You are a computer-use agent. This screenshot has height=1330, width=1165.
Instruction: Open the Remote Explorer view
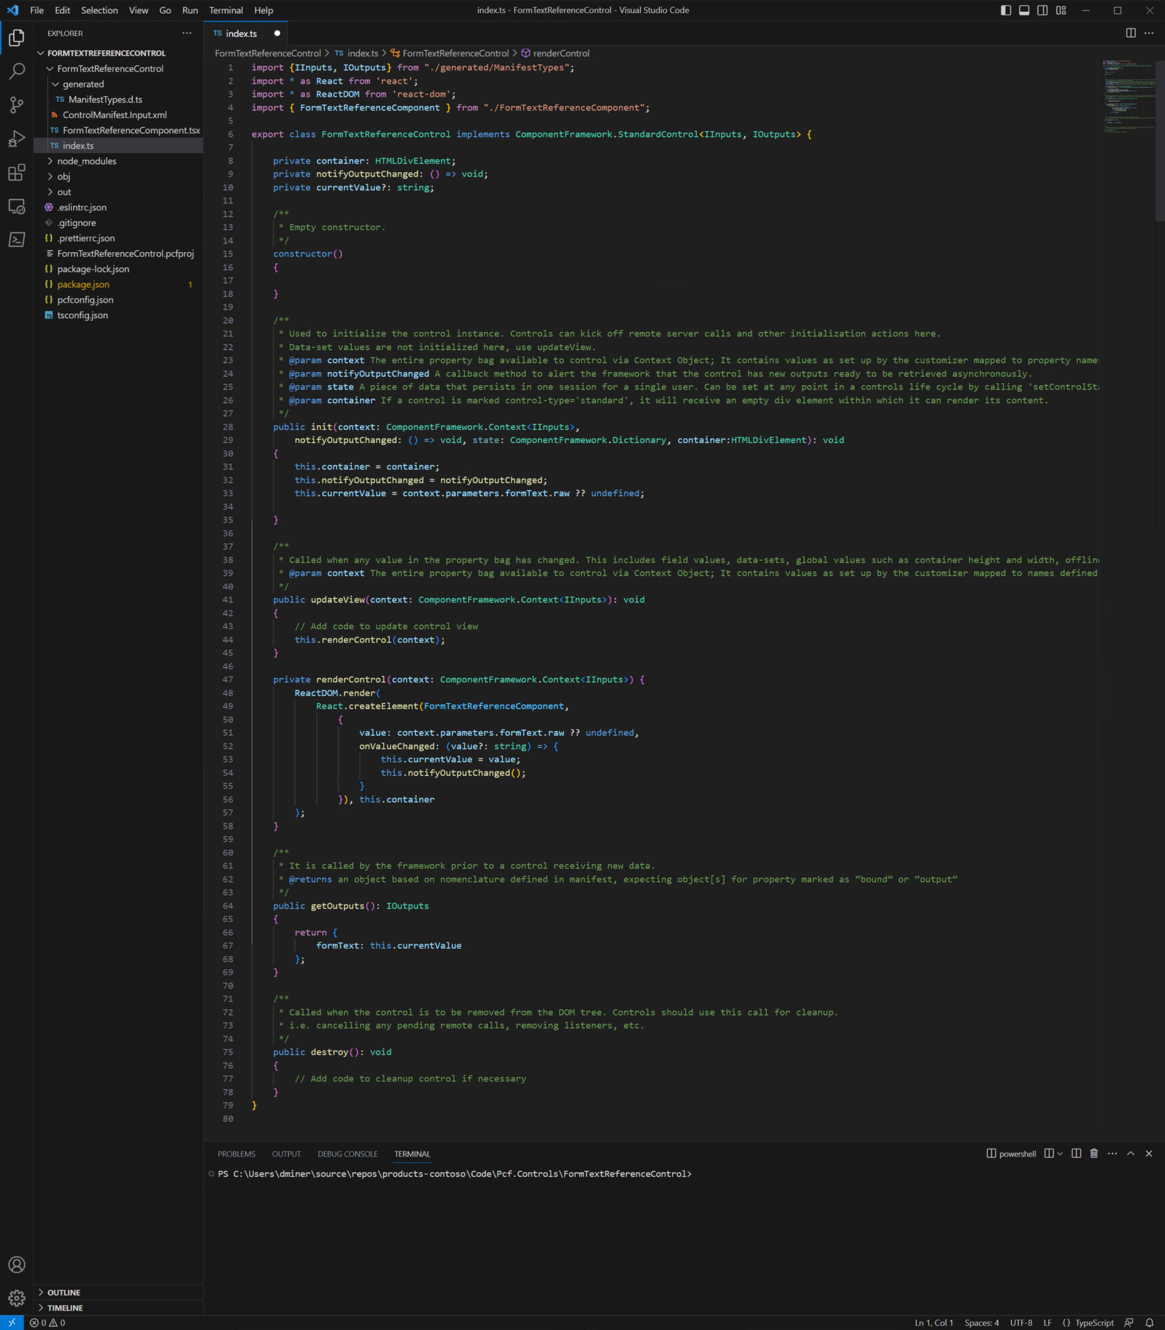coord(16,206)
